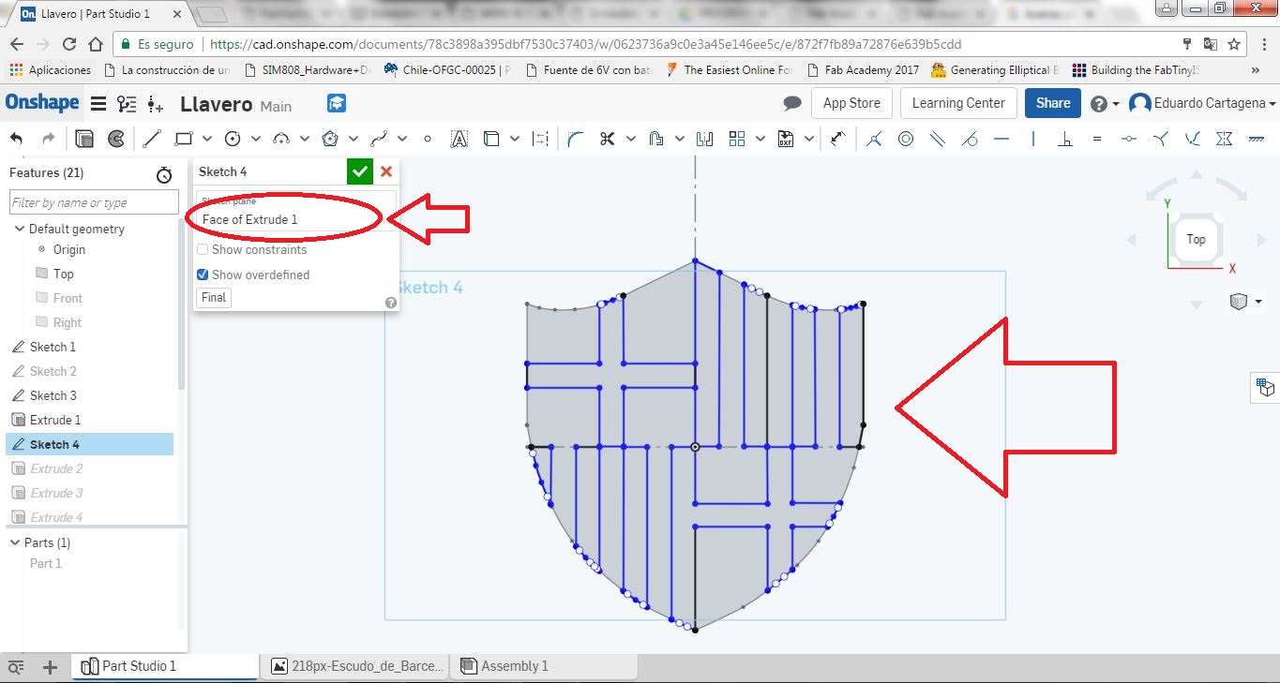Collapse the Parts (1) list
This screenshot has height=683, width=1280.
(x=15, y=542)
